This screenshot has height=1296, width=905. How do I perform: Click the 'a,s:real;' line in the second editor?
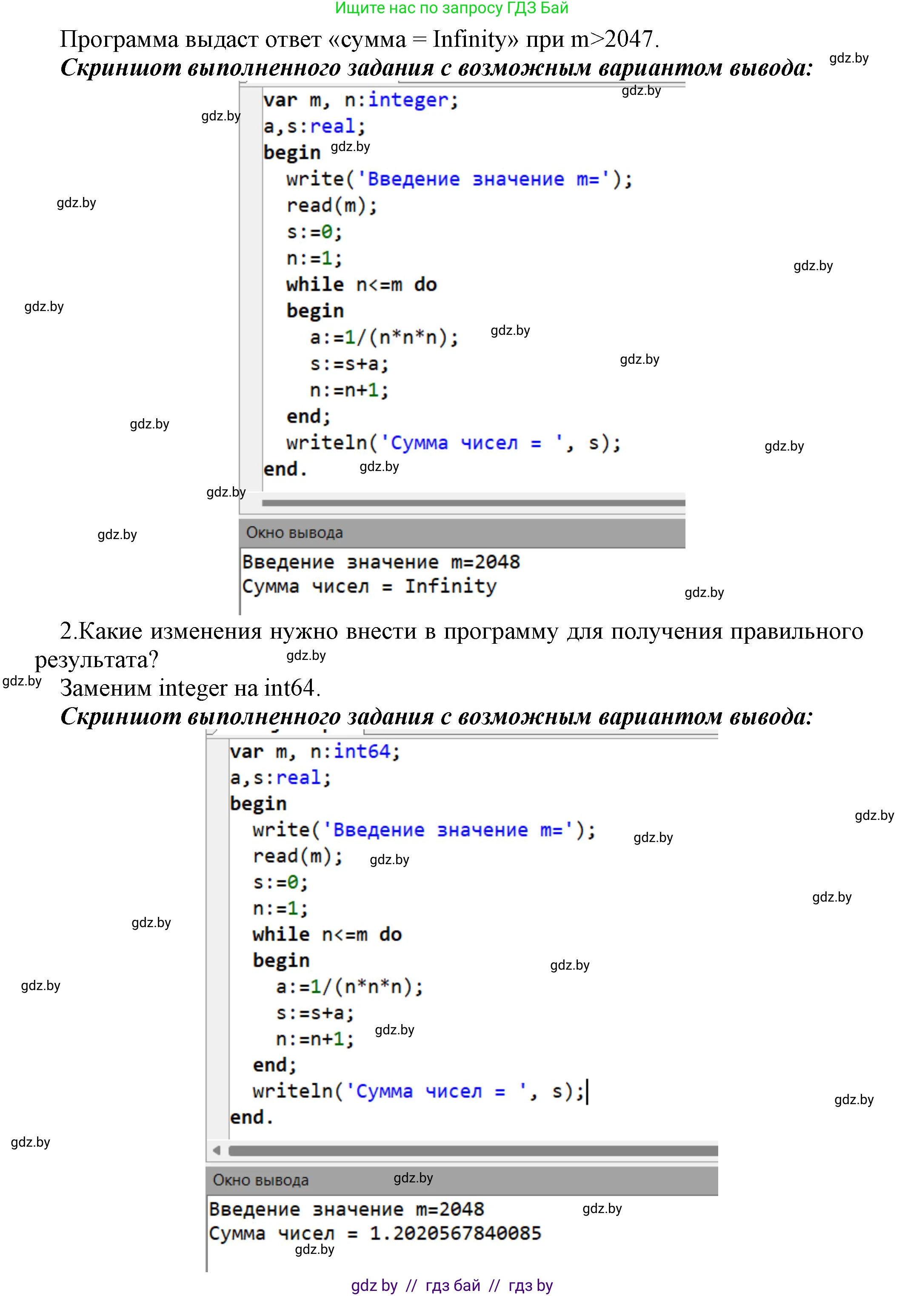click(280, 778)
